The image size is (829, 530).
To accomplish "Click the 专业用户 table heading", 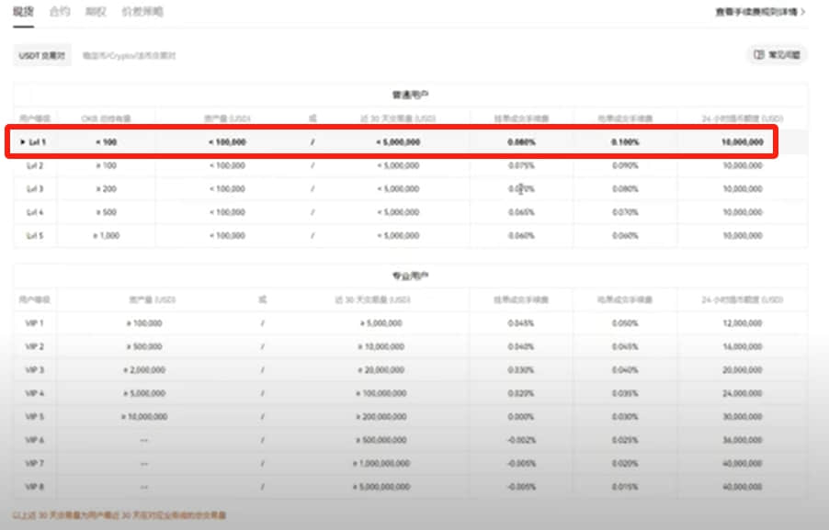I will 410,276.
